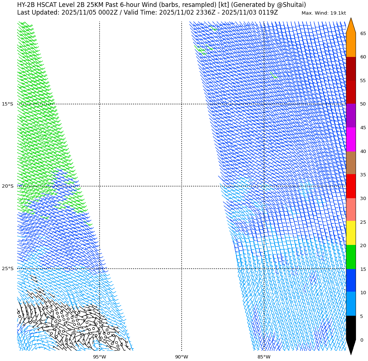Click the orange arrow atop the colorbar
Image resolution: width=368 pixels, height=361 pixels.
[x=350, y=26]
